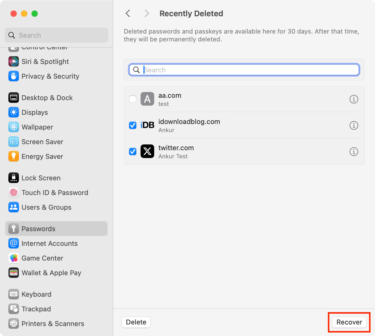Select the twitter.com title text
375x336 pixels.
pyautogui.click(x=176, y=148)
